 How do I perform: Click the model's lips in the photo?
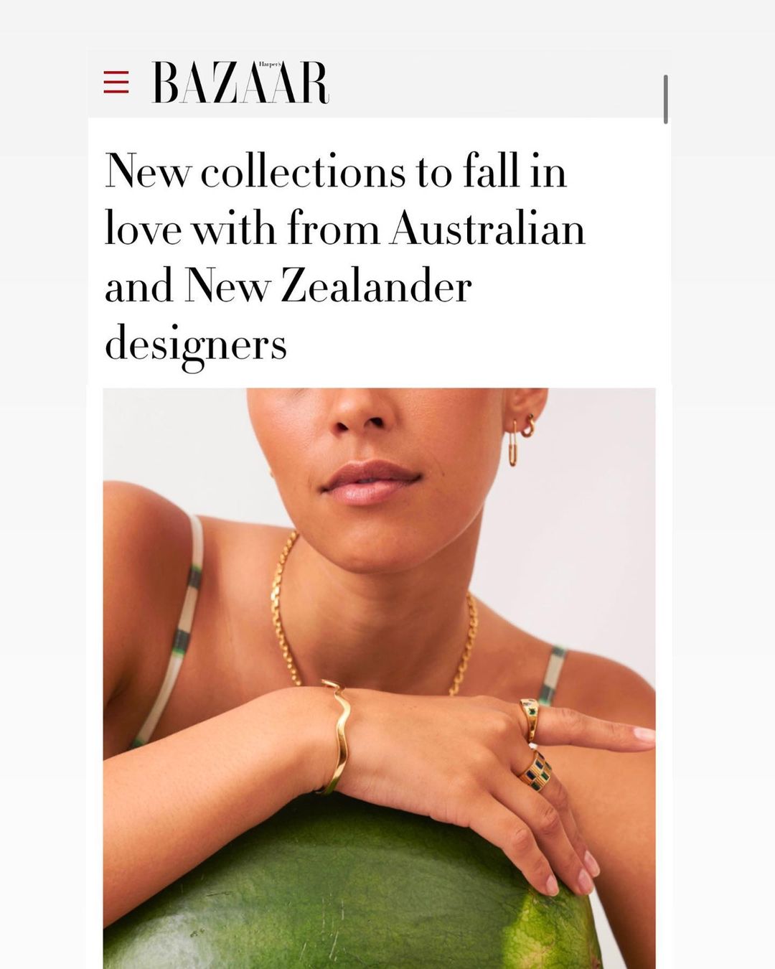(370, 482)
